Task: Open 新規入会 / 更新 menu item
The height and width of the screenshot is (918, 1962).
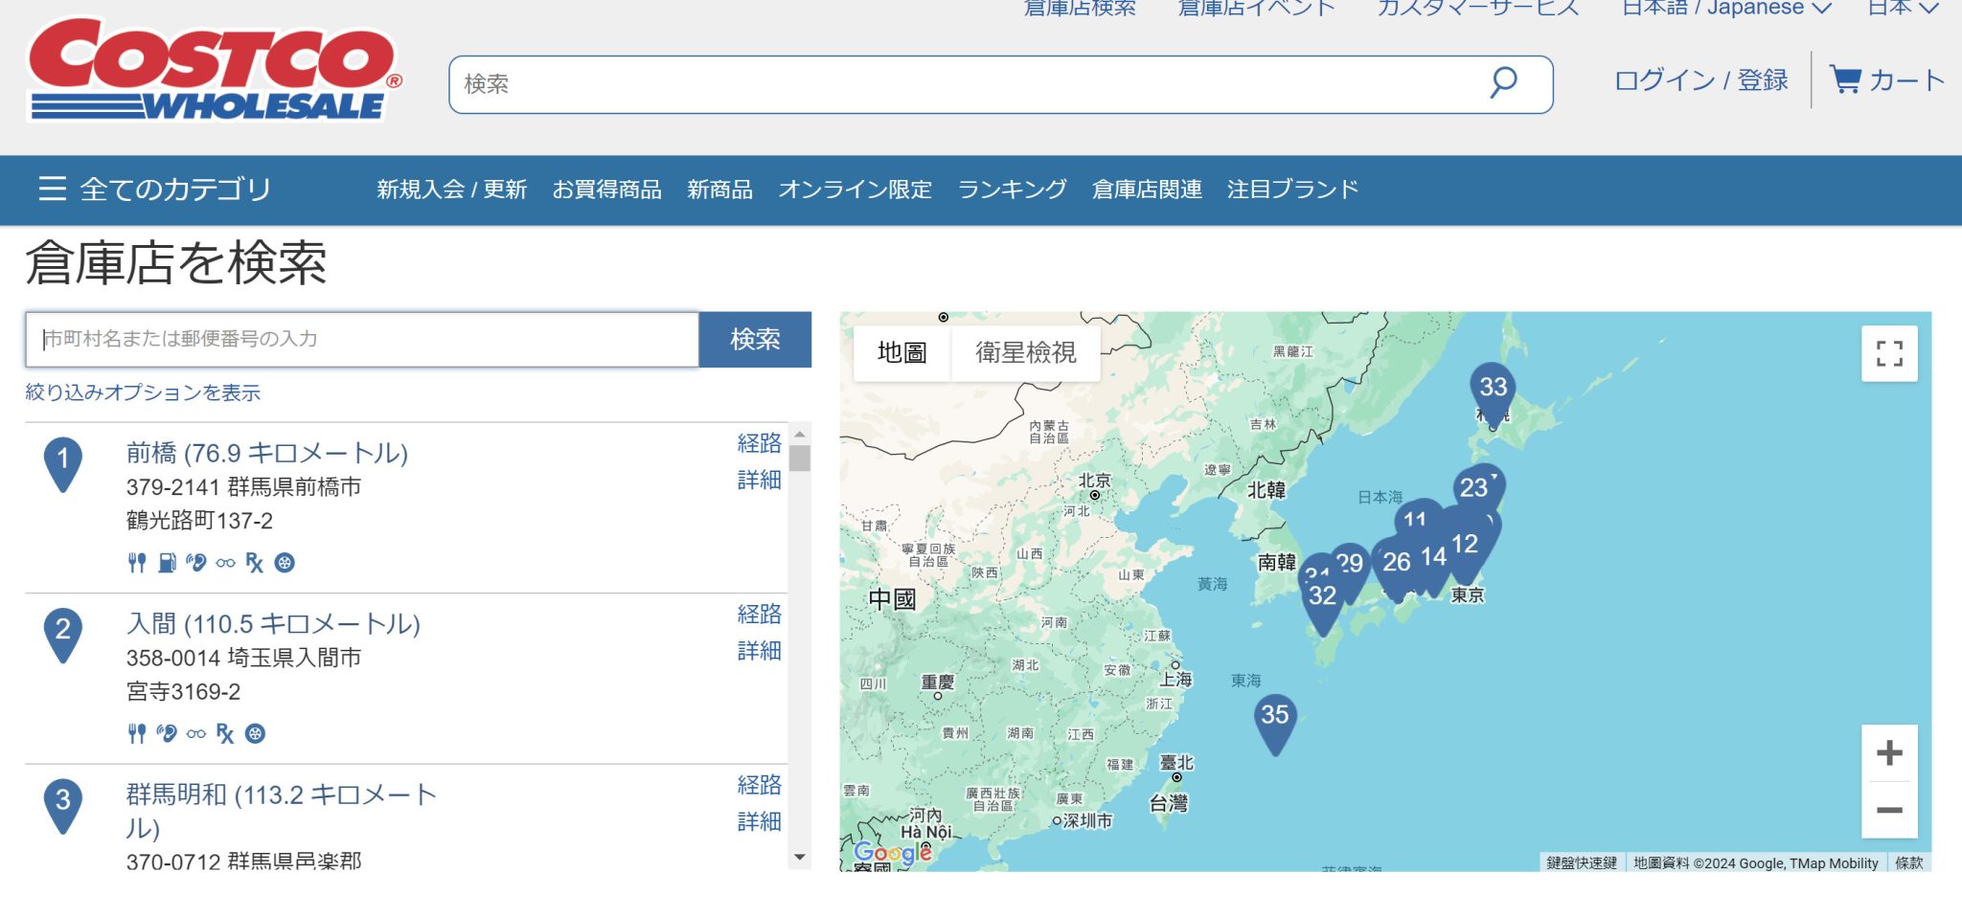Action: 451,190
